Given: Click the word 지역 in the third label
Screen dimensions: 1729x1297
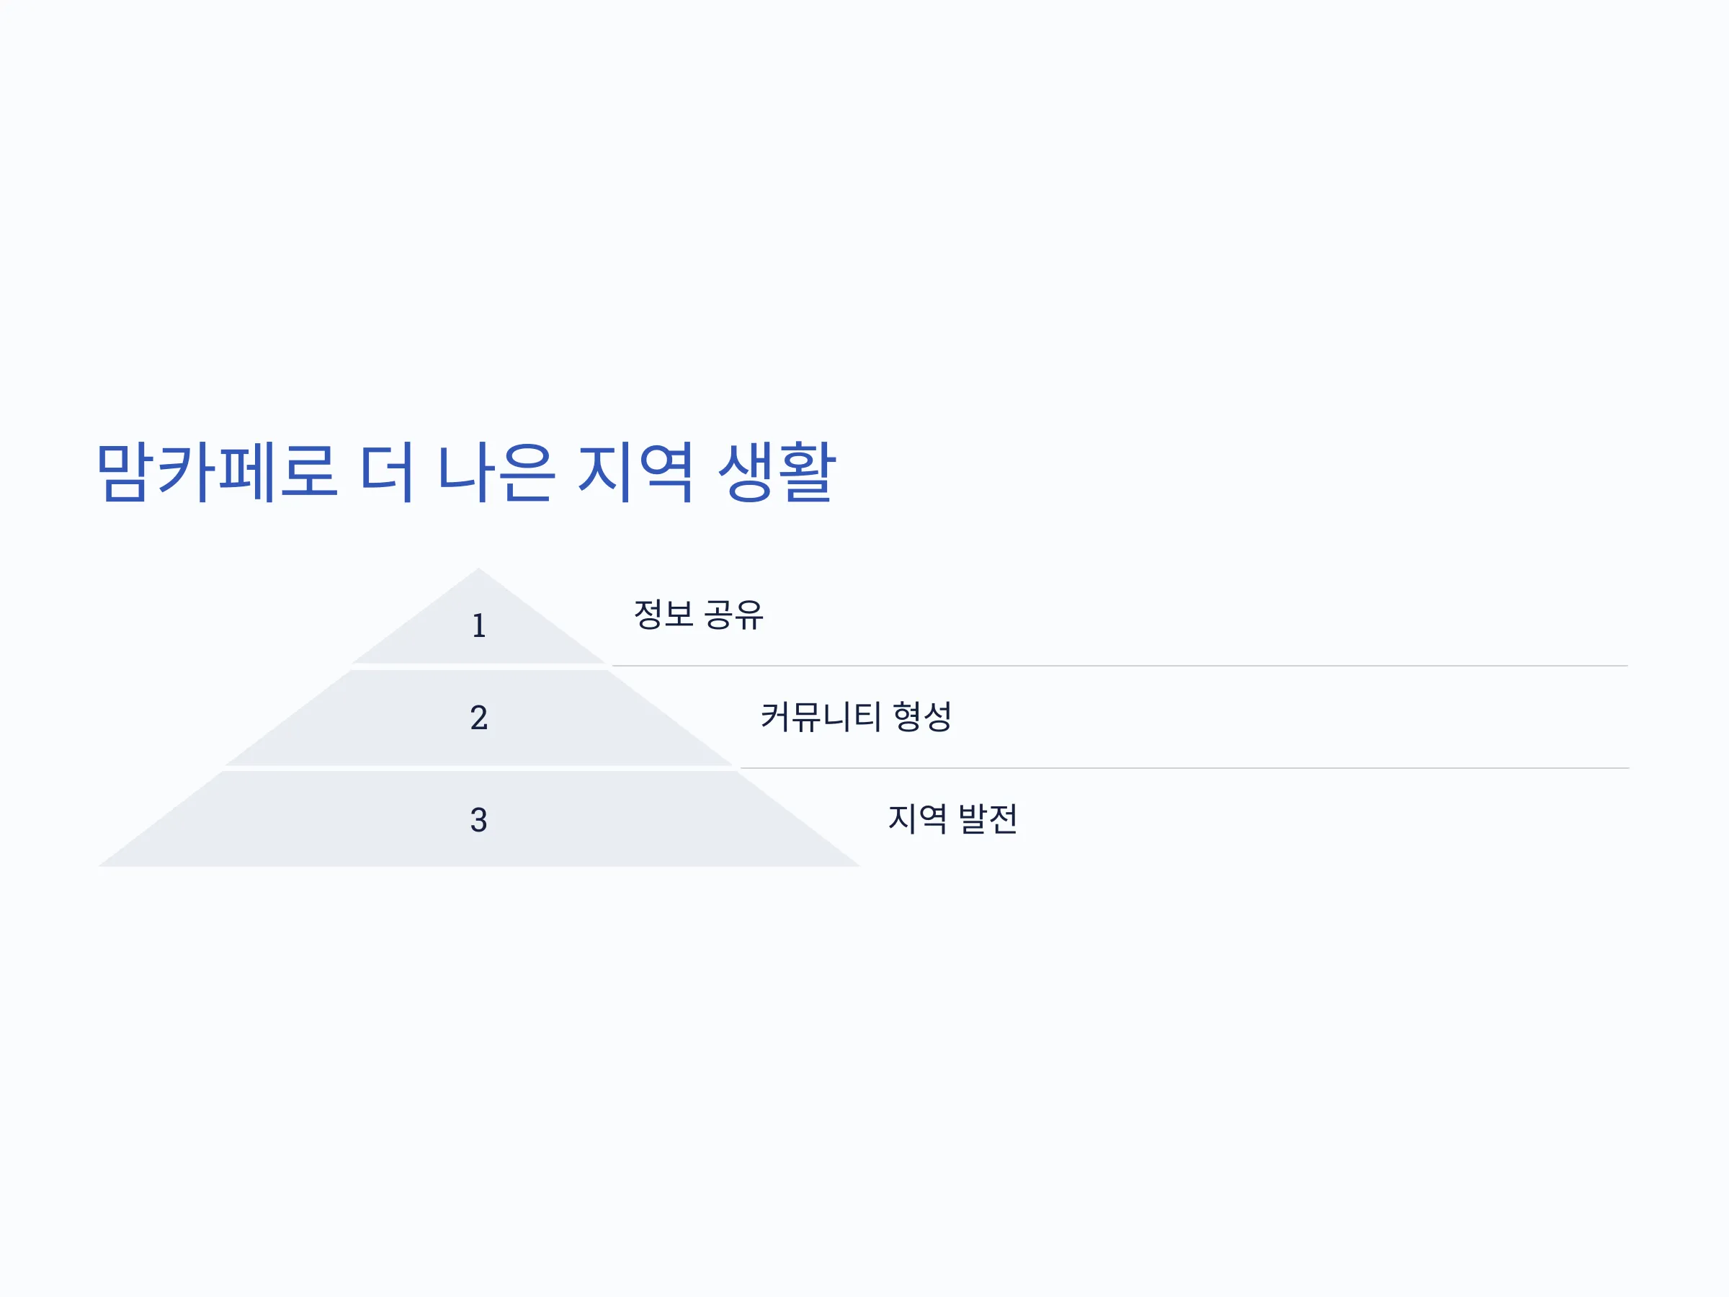Looking at the screenshot, I should point(917,819).
